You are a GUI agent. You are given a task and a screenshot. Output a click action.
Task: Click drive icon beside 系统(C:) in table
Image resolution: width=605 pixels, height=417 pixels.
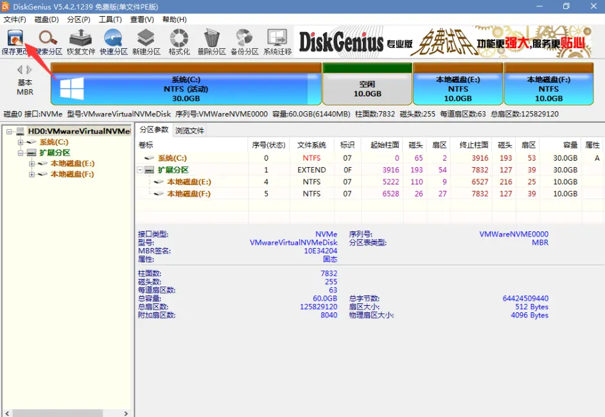149,158
